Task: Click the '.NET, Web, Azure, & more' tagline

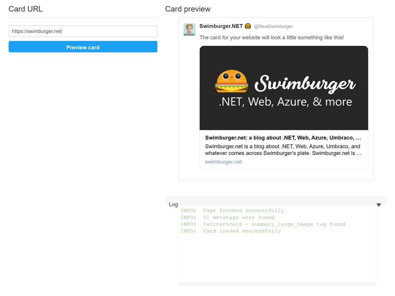Action: click(285, 102)
